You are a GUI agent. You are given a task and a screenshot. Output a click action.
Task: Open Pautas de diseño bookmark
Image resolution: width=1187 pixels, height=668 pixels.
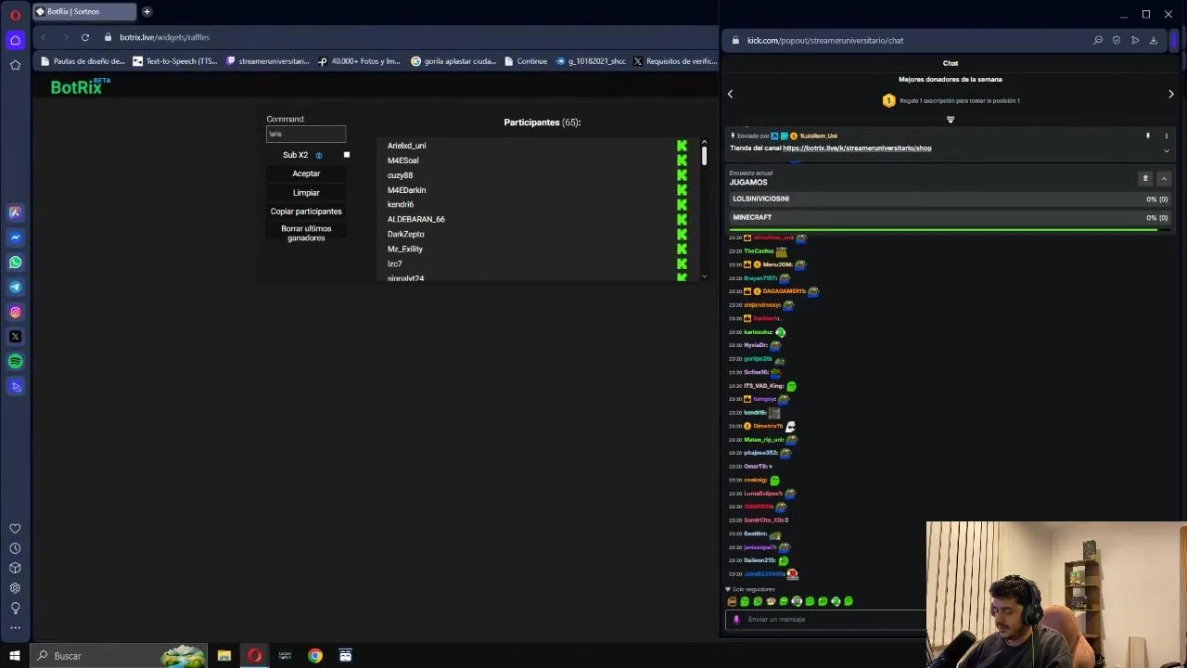click(x=83, y=61)
